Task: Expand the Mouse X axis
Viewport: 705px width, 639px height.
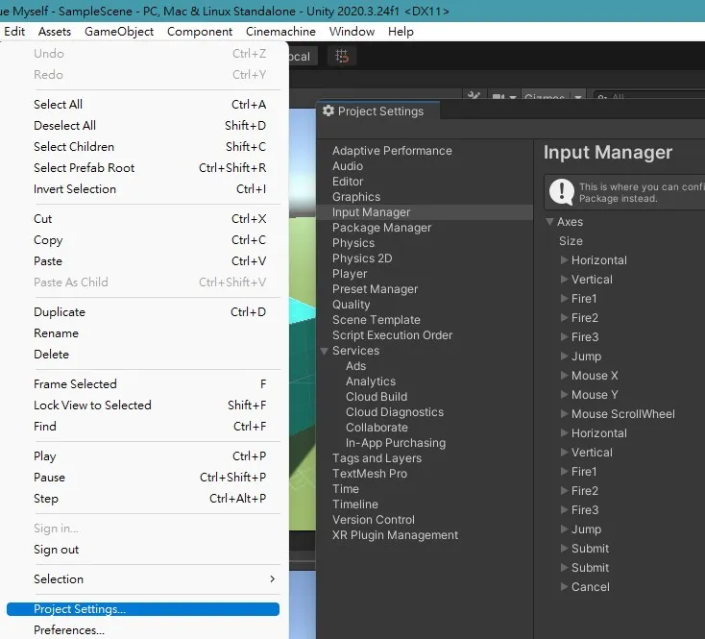Action: pyautogui.click(x=564, y=375)
